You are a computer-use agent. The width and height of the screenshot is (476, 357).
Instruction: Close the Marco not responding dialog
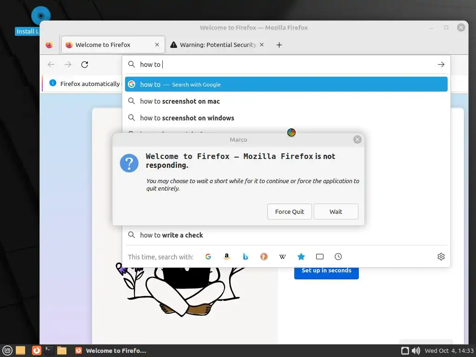coord(357,139)
